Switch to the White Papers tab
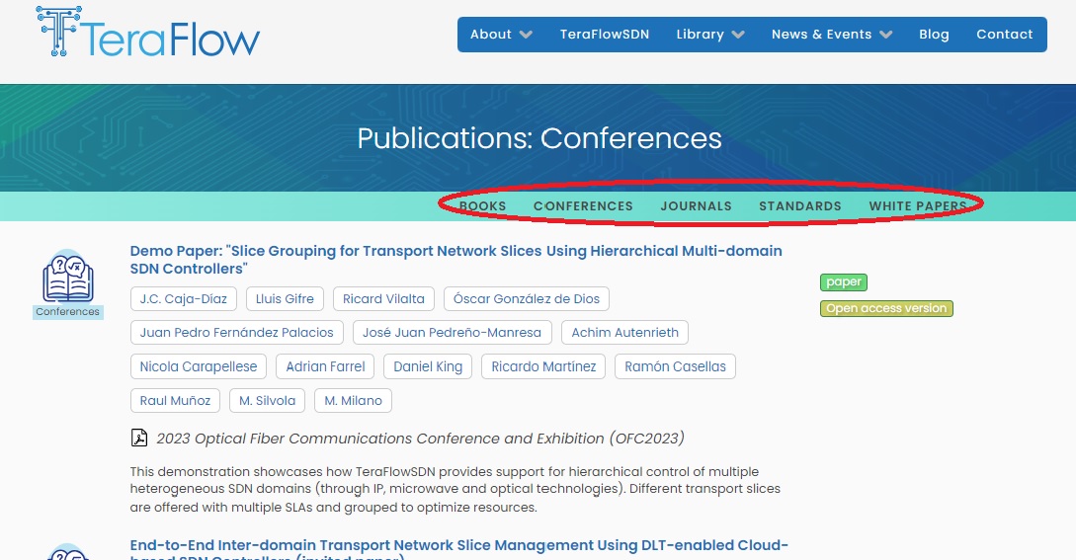Screen dimensions: 1076x560 (x=918, y=205)
